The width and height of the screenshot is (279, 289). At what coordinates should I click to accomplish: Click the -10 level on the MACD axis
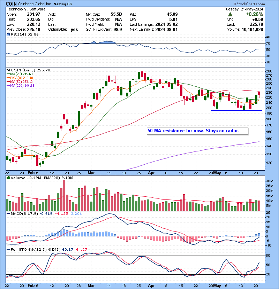click(x=269, y=245)
